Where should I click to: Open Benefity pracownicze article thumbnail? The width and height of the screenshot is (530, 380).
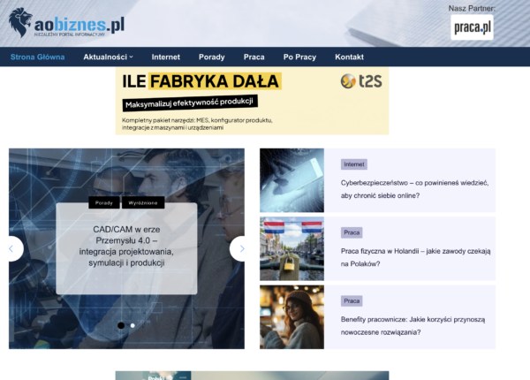click(x=291, y=316)
